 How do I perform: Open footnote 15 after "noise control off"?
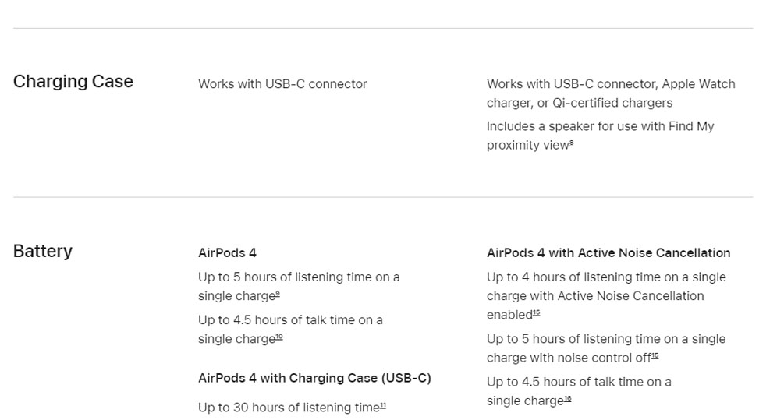click(655, 356)
